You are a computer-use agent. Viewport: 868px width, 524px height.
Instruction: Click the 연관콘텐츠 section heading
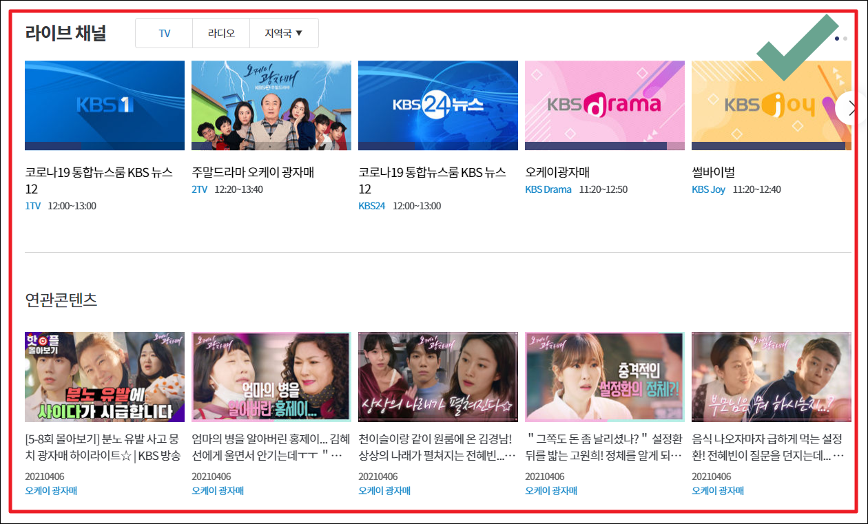[61, 300]
